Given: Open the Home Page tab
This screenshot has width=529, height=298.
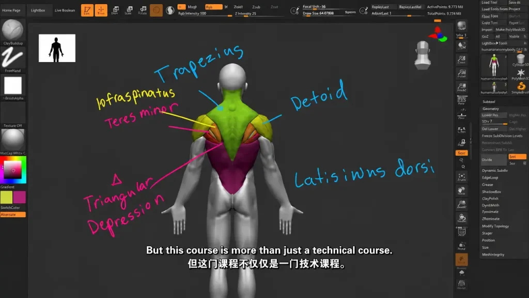Looking at the screenshot, I should (x=11, y=10).
